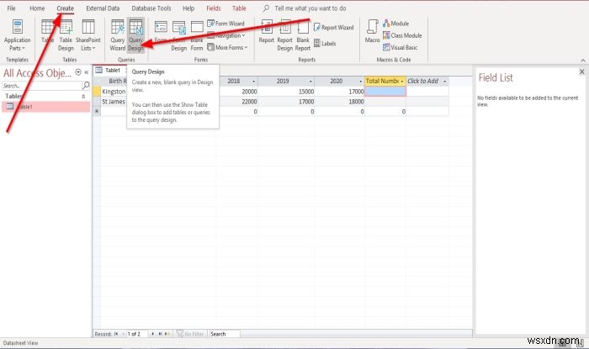Open the 2020 column dropdown

(x=360, y=81)
